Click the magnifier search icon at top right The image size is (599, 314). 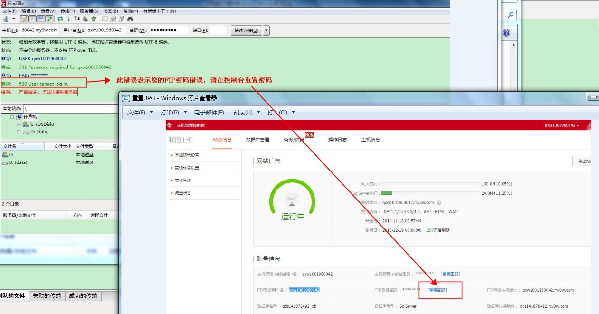tap(510, 15)
